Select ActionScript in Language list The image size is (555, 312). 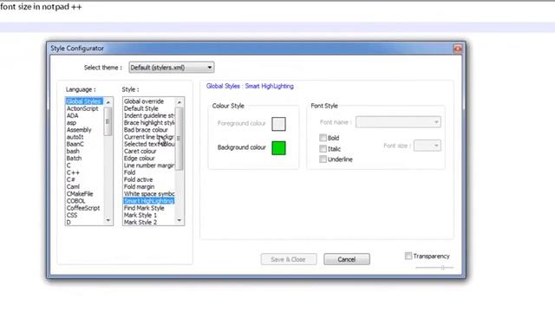[x=82, y=108]
